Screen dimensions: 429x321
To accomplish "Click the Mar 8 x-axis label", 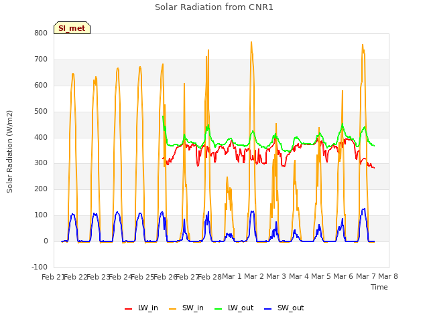I will click(x=388, y=276).
